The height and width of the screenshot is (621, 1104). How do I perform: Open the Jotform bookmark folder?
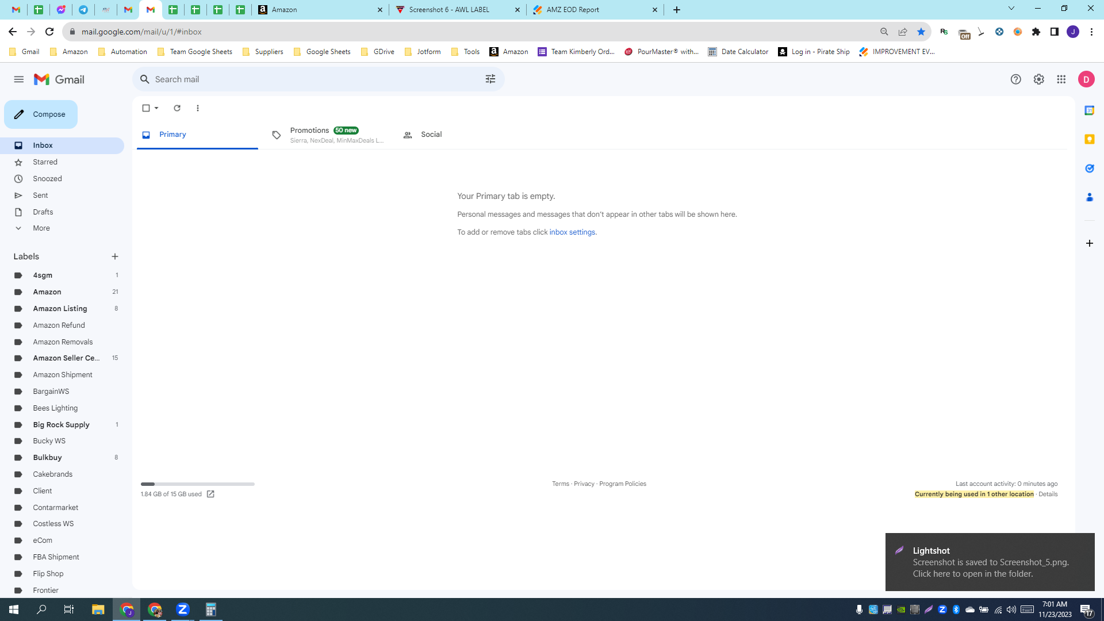coord(423,52)
